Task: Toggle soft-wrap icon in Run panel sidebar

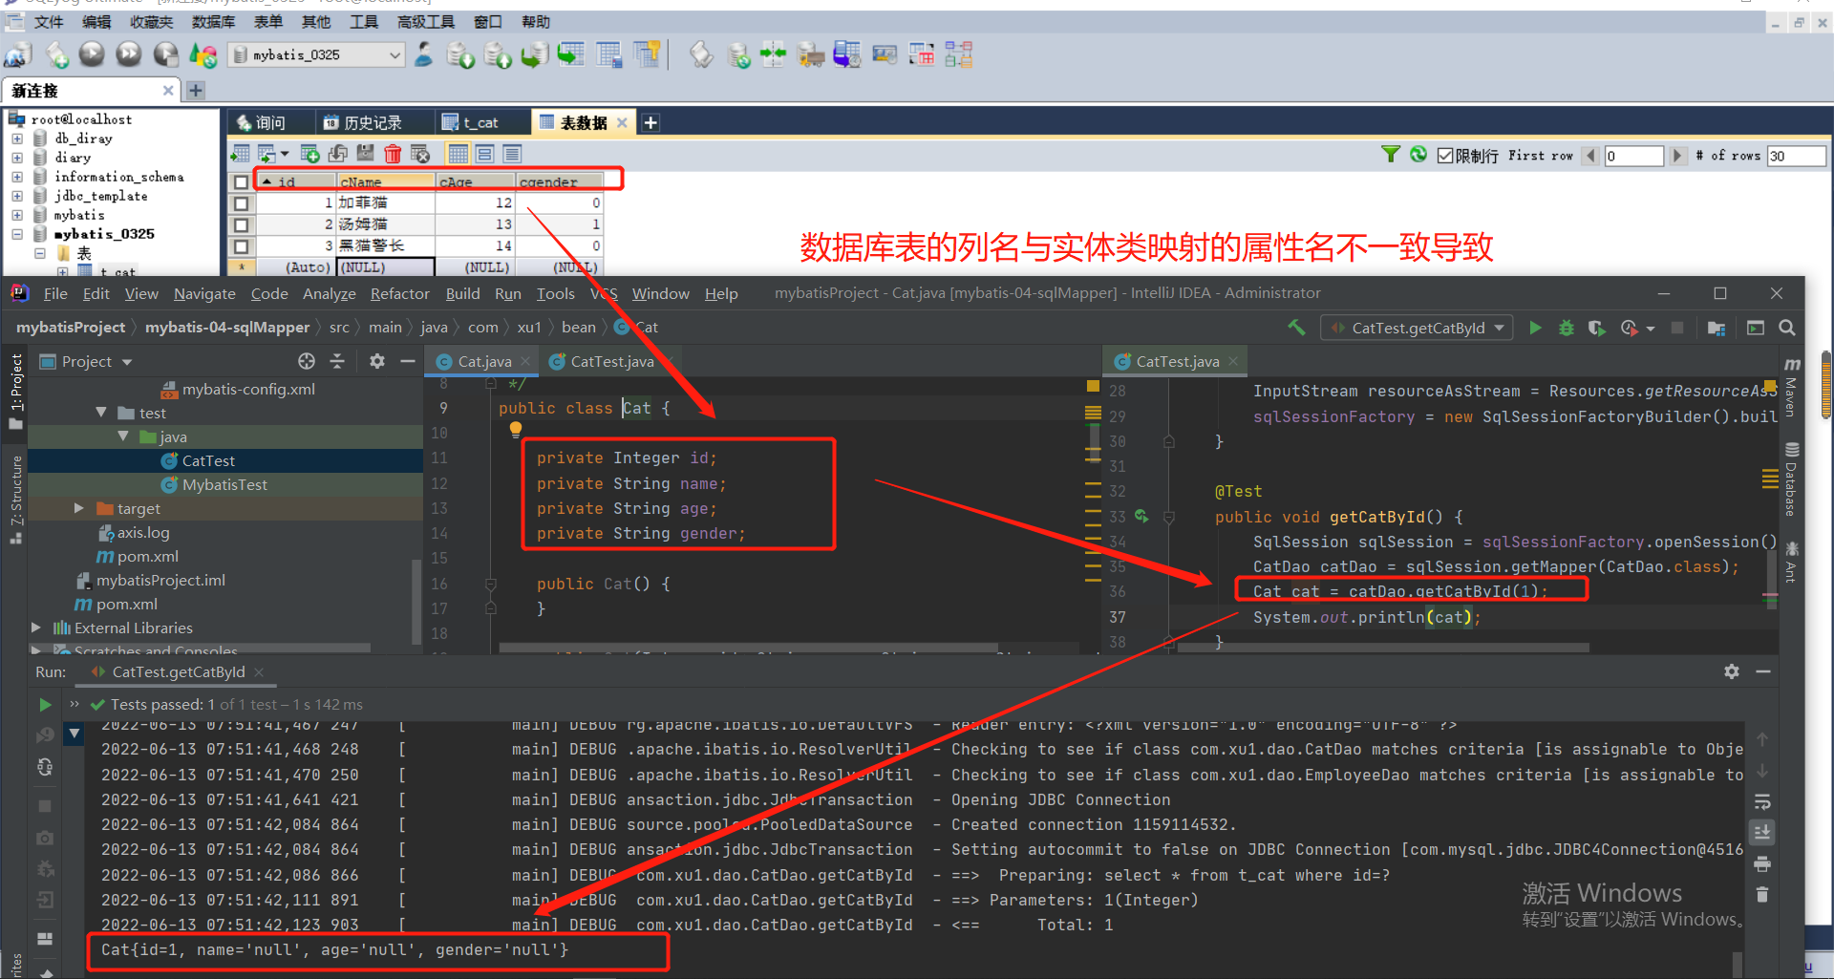Action: coord(1762,802)
